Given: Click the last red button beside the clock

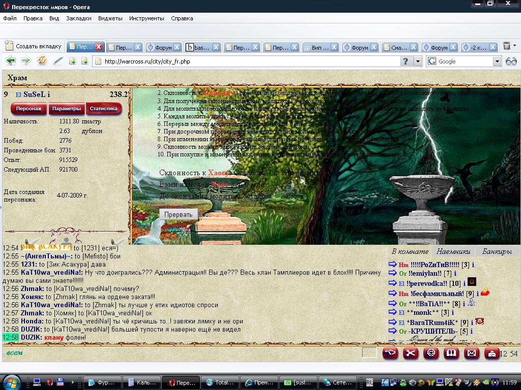Looking at the screenshot, I should click(492, 353).
